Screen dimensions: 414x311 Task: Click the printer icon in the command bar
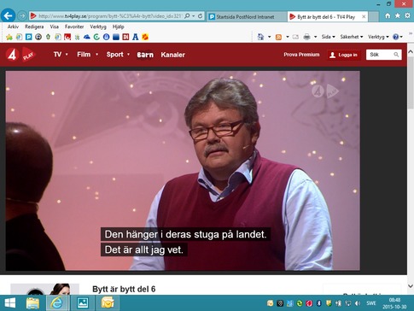[306, 37]
